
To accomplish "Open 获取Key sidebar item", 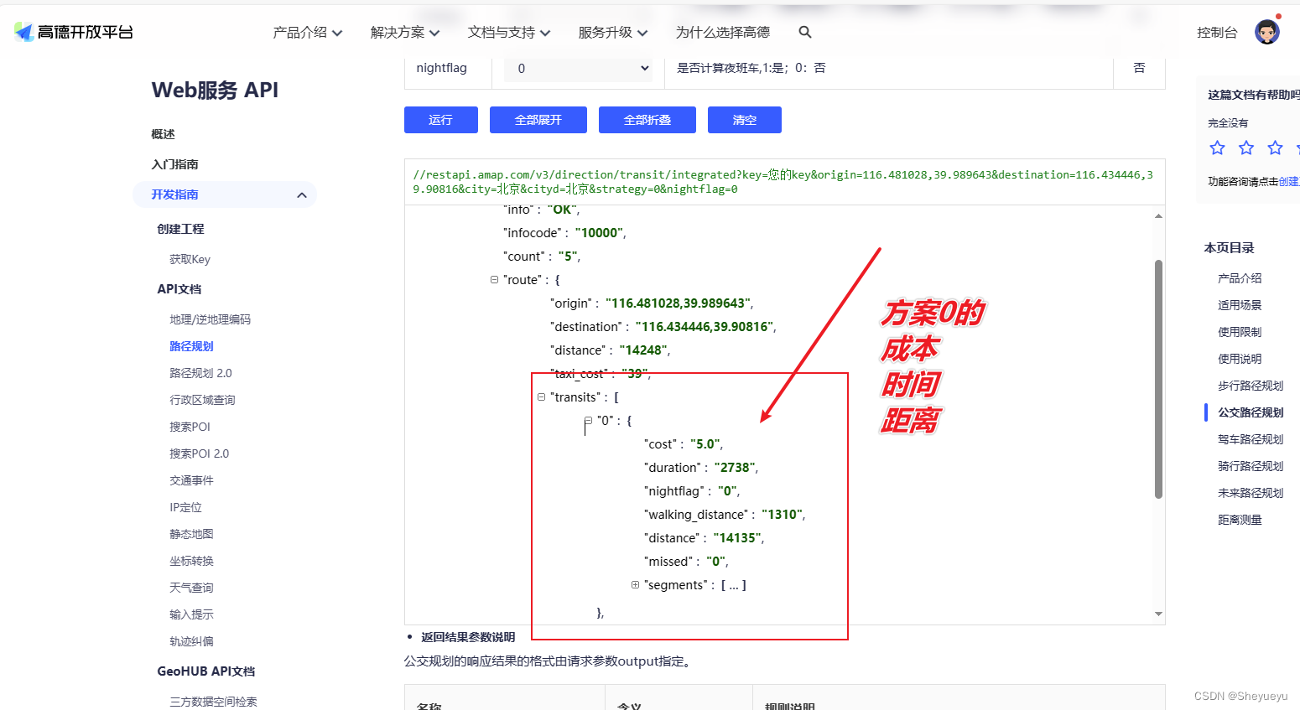I will tap(190, 259).
